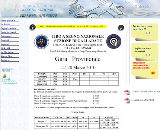Screen dimensions: 160x130
Task: Click the PGC cell in UOMINI row
Action: click(75, 74)
